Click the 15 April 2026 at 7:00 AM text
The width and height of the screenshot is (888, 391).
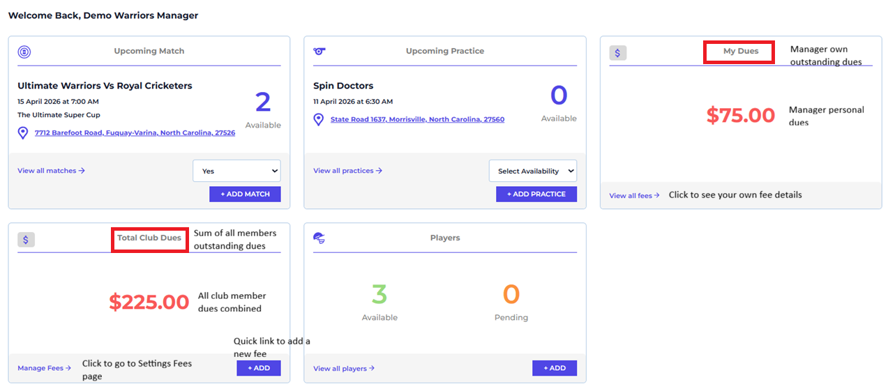(58, 102)
